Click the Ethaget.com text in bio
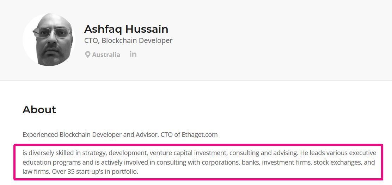 coord(200,135)
